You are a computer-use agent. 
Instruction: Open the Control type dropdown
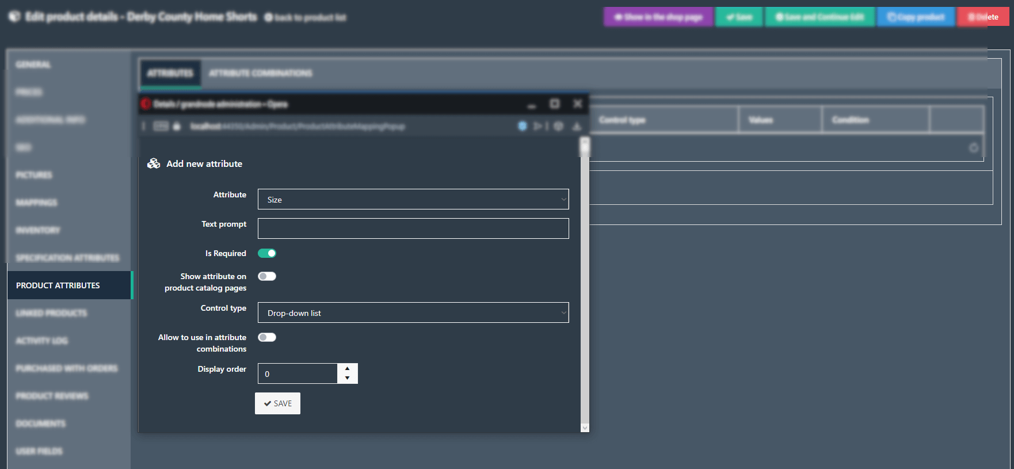[413, 312]
